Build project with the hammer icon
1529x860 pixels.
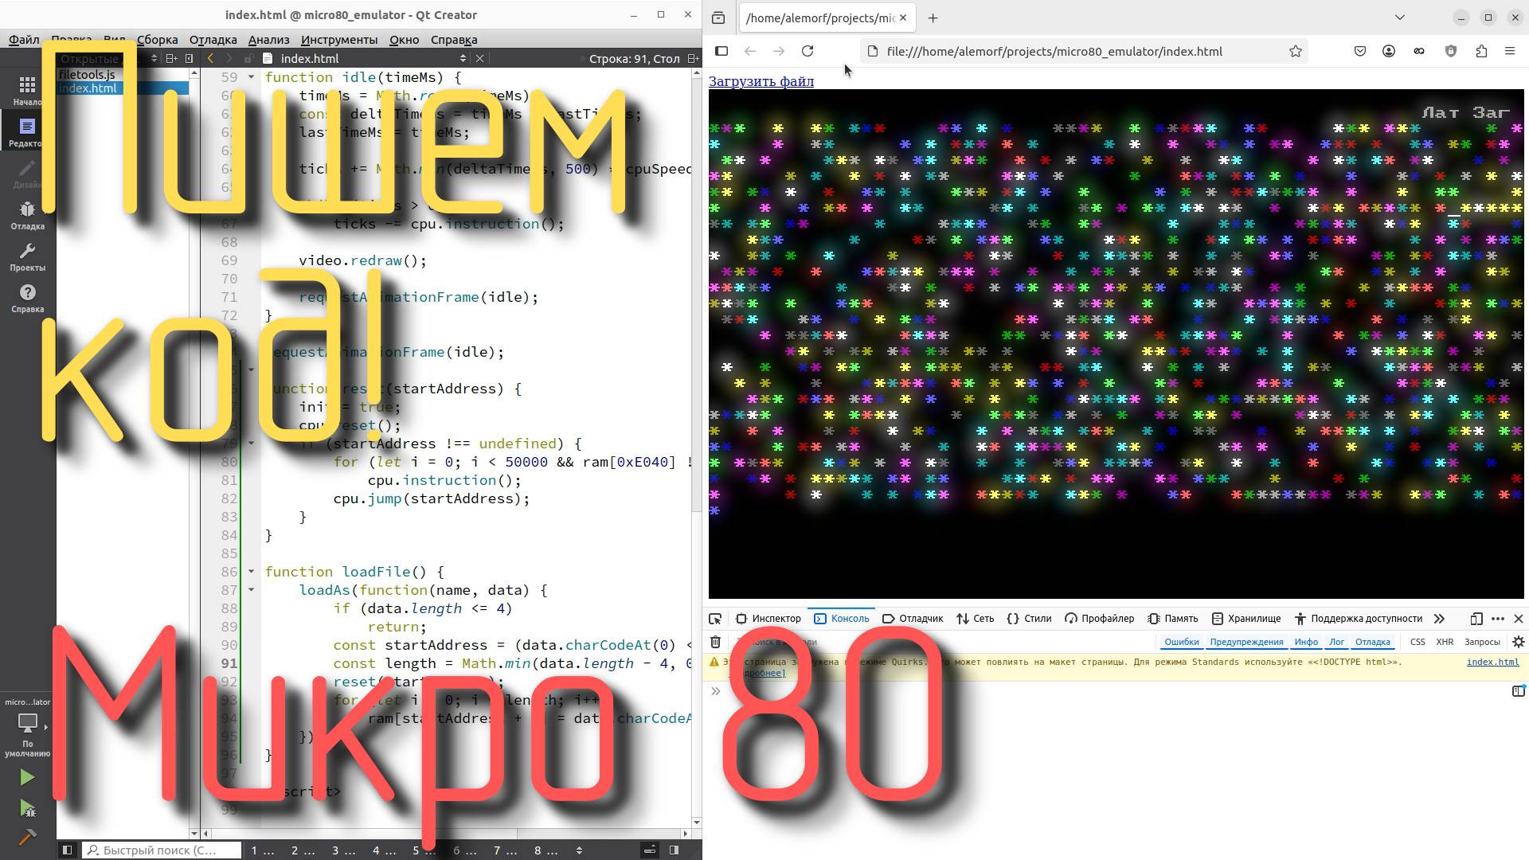27,837
